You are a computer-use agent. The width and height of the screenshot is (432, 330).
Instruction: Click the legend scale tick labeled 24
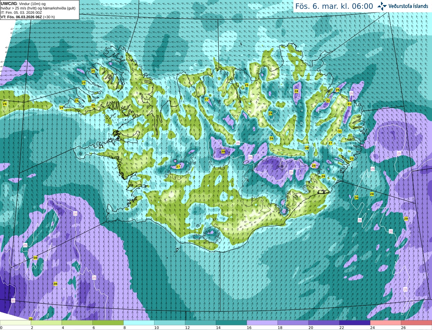372,328
